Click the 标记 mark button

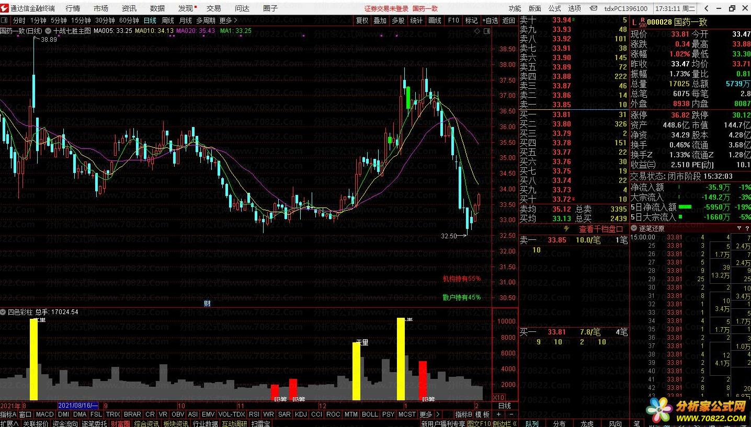pos(472,20)
